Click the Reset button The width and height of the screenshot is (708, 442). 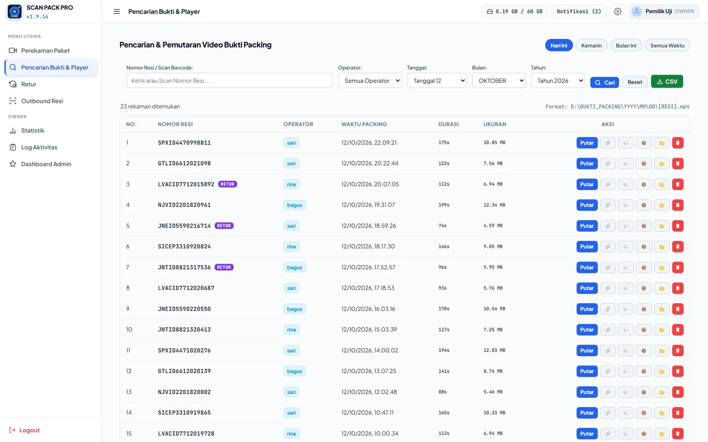[635, 82]
